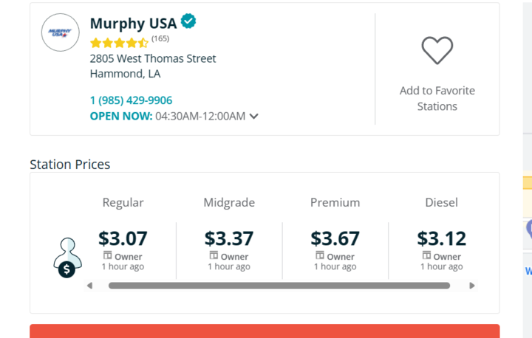Image resolution: width=532 pixels, height=338 pixels.
Task: Click the star rating icons
Action: [120, 43]
